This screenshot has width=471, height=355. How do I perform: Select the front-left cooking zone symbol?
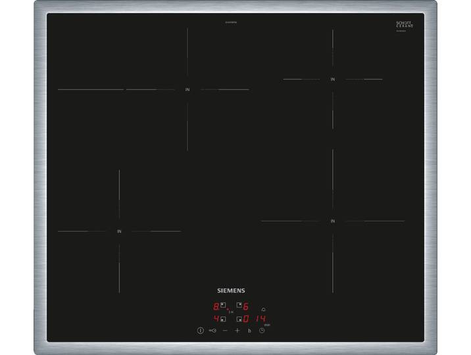click(x=223, y=319)
